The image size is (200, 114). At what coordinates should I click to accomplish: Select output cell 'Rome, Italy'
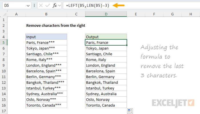pos(106,60)
